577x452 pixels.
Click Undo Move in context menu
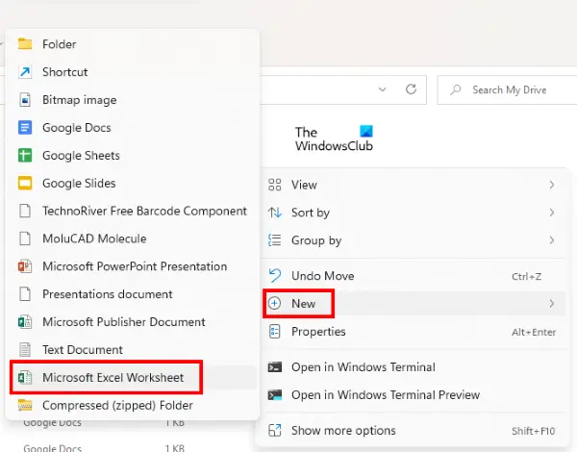click(x=414, y=276)
